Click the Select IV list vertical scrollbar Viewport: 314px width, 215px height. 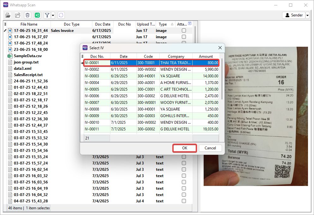click(x=221, y=79)
